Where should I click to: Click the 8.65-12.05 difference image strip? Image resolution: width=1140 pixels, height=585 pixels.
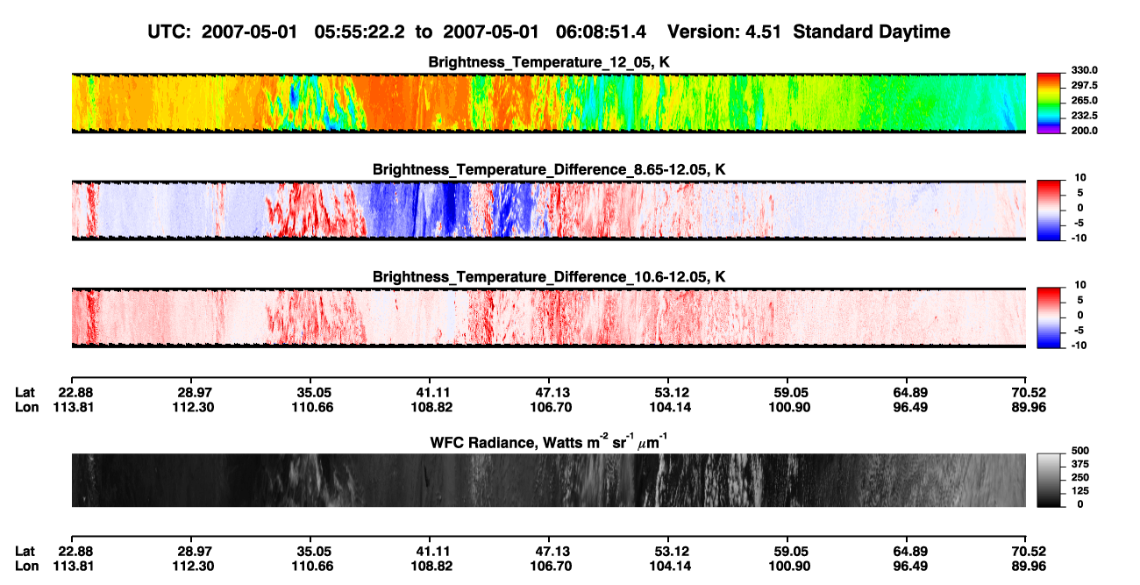click(548, 210)
